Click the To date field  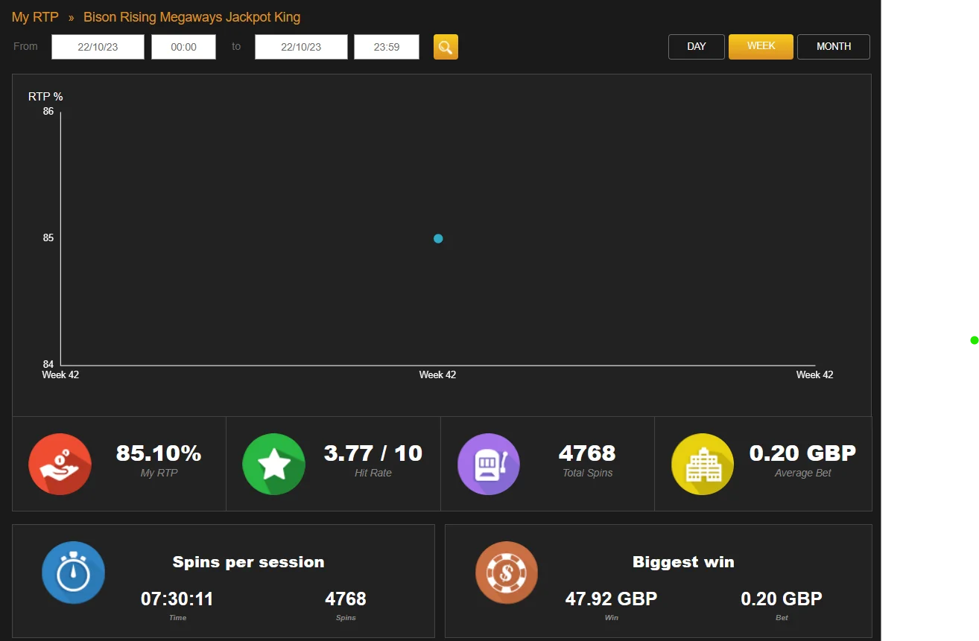coord(301,47)
